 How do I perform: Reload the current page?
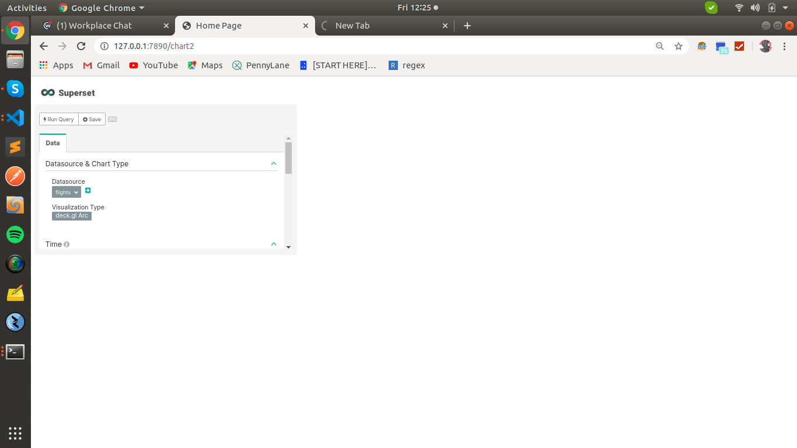pos(81,45)
